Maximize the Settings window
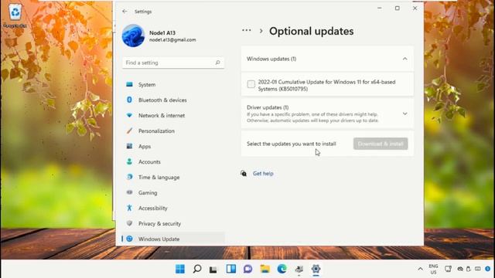This screenshot has height=278, width=495. tap(397, 8)
